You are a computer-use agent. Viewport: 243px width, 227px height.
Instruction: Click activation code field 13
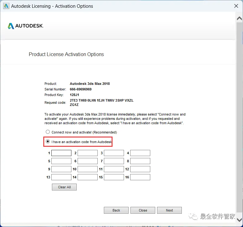coord(62,177)
